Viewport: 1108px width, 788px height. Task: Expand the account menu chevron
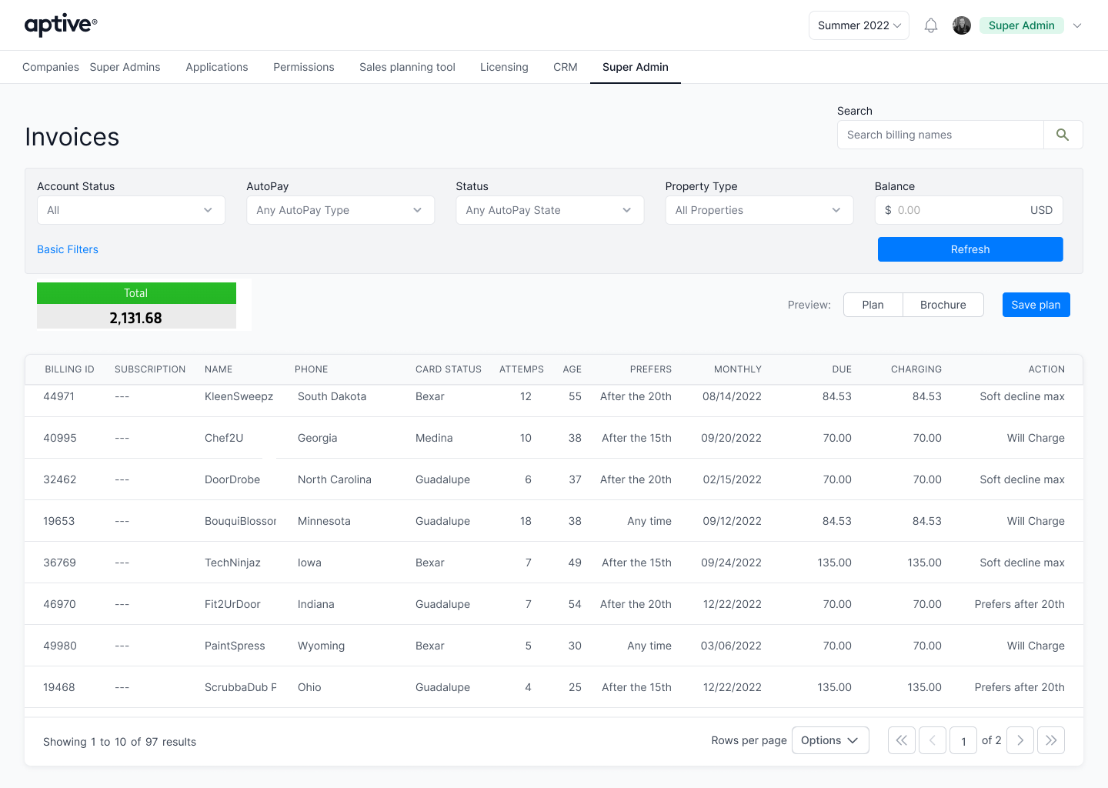[x=1077, y=25]
